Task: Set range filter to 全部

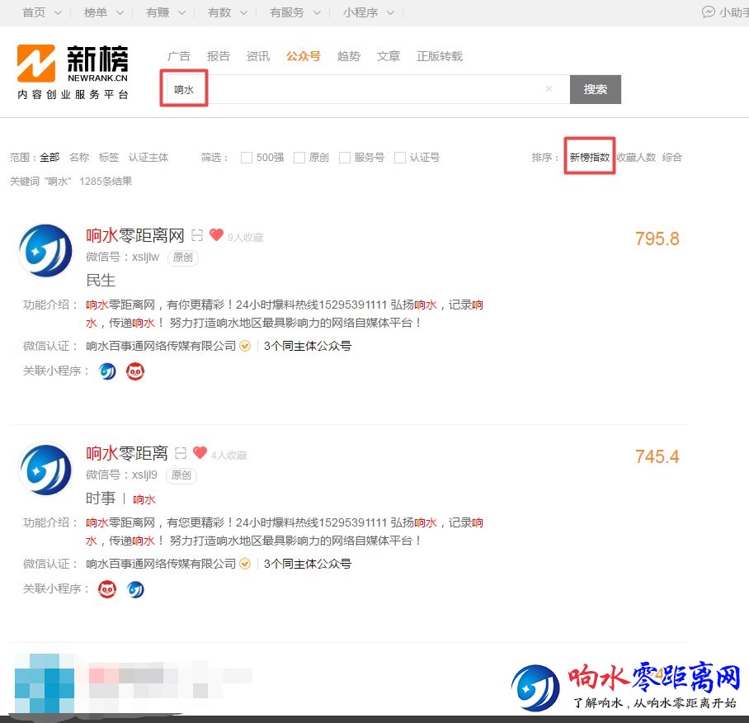Action: point(49,157)
